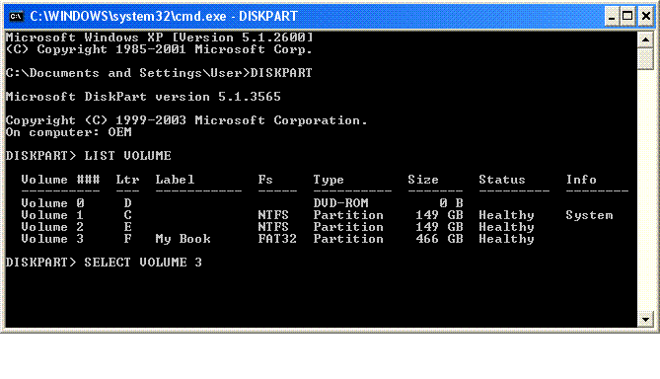
Task: Click the cmd.exe icon in title bar
Action: pos(17,16)
